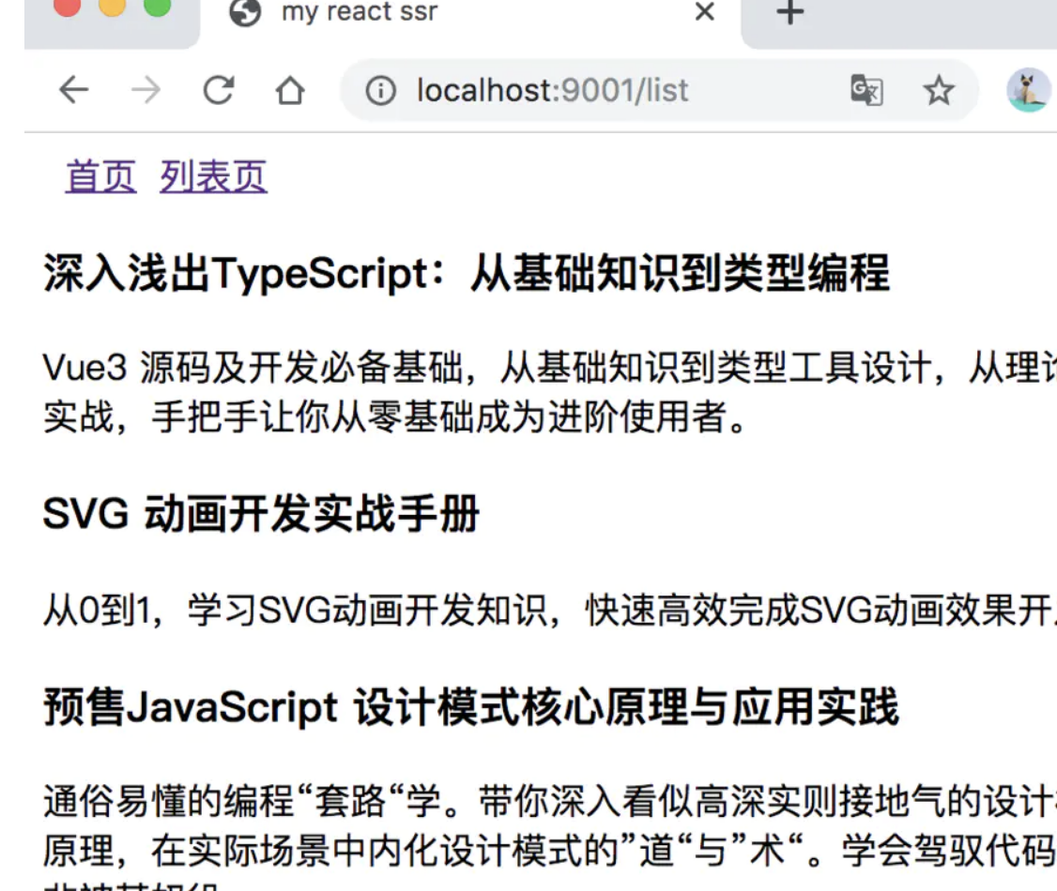Open the user profile avatar menu
This screenshot has width=1057, height=891.
click(x=1028, y=91)
